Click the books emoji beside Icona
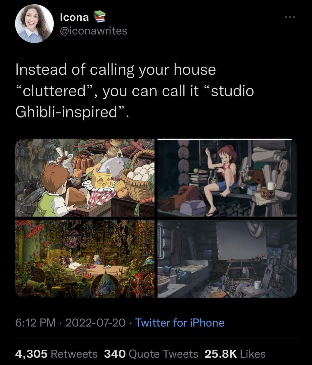Screen dimensions: 312x365 click(x=99, y=17)
